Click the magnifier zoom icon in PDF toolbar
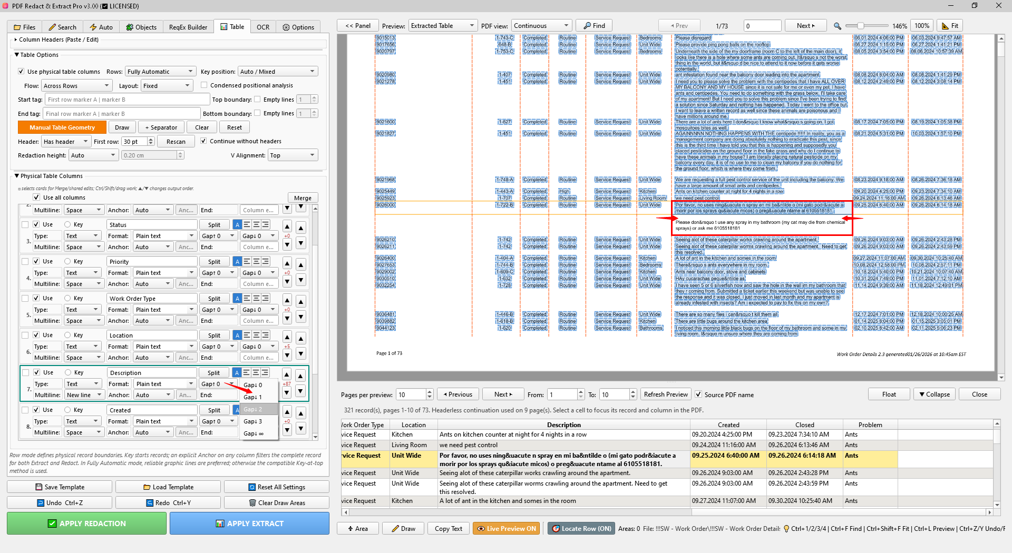Image resolution: width=1012 pixels, height=553 pixels. click(838, 26)
